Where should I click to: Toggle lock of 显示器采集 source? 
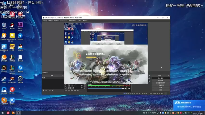[x=84, y=88]
